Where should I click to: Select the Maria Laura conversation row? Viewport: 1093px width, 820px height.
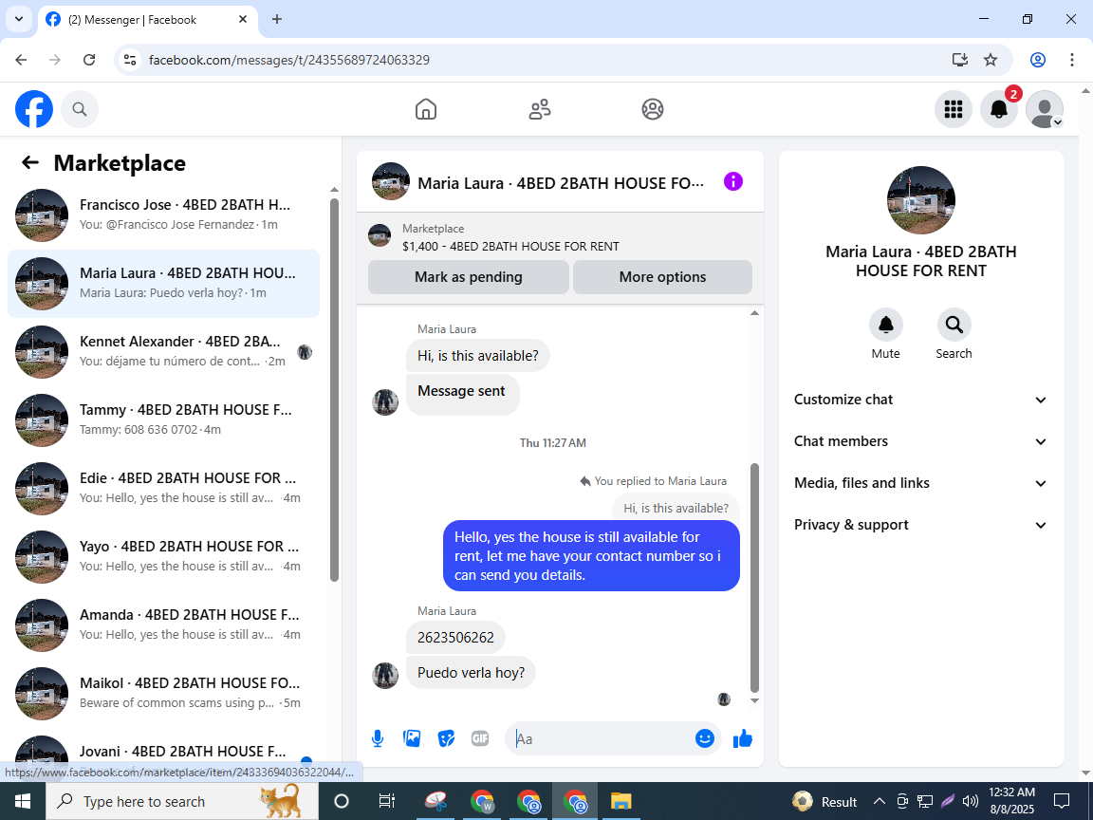click(164, 283)
